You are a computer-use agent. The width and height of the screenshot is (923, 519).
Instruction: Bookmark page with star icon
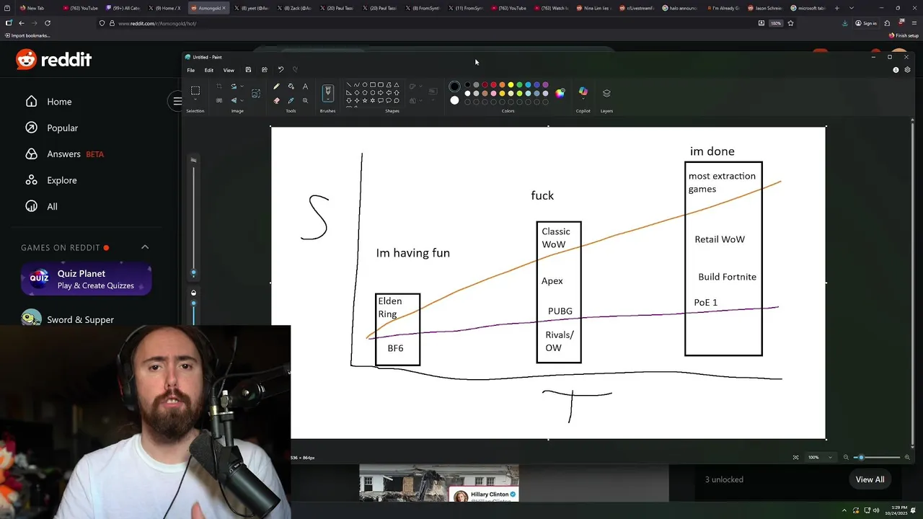[x=790, y=23]
